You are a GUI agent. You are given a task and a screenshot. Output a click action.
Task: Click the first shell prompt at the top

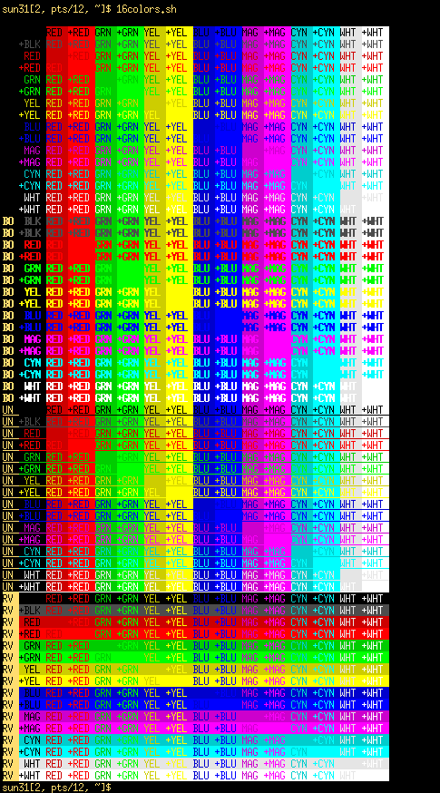[56, 8]
